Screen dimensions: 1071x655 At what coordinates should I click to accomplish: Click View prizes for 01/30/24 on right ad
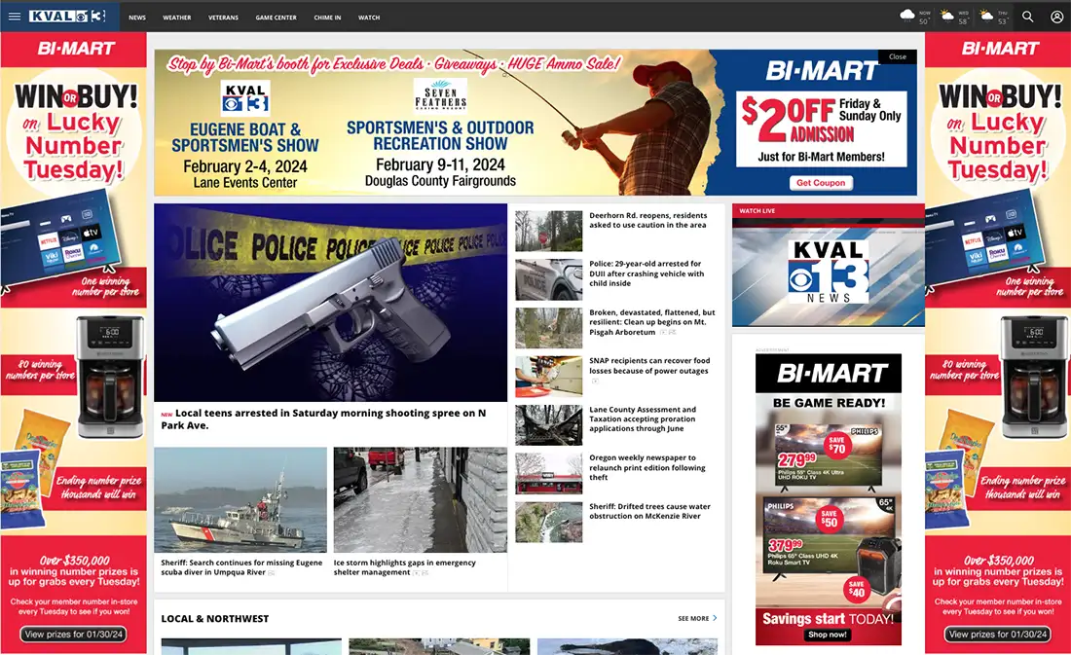click(x=998, y=635)
